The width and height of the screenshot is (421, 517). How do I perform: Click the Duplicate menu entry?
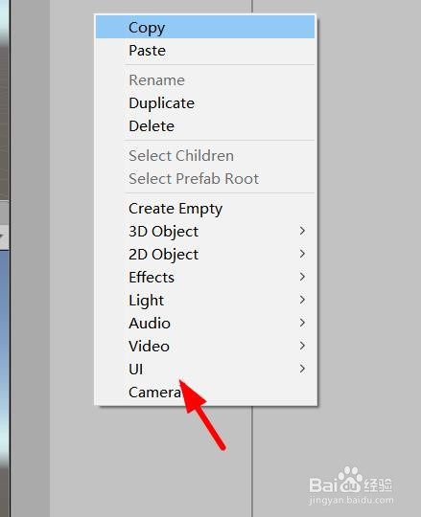205,103
